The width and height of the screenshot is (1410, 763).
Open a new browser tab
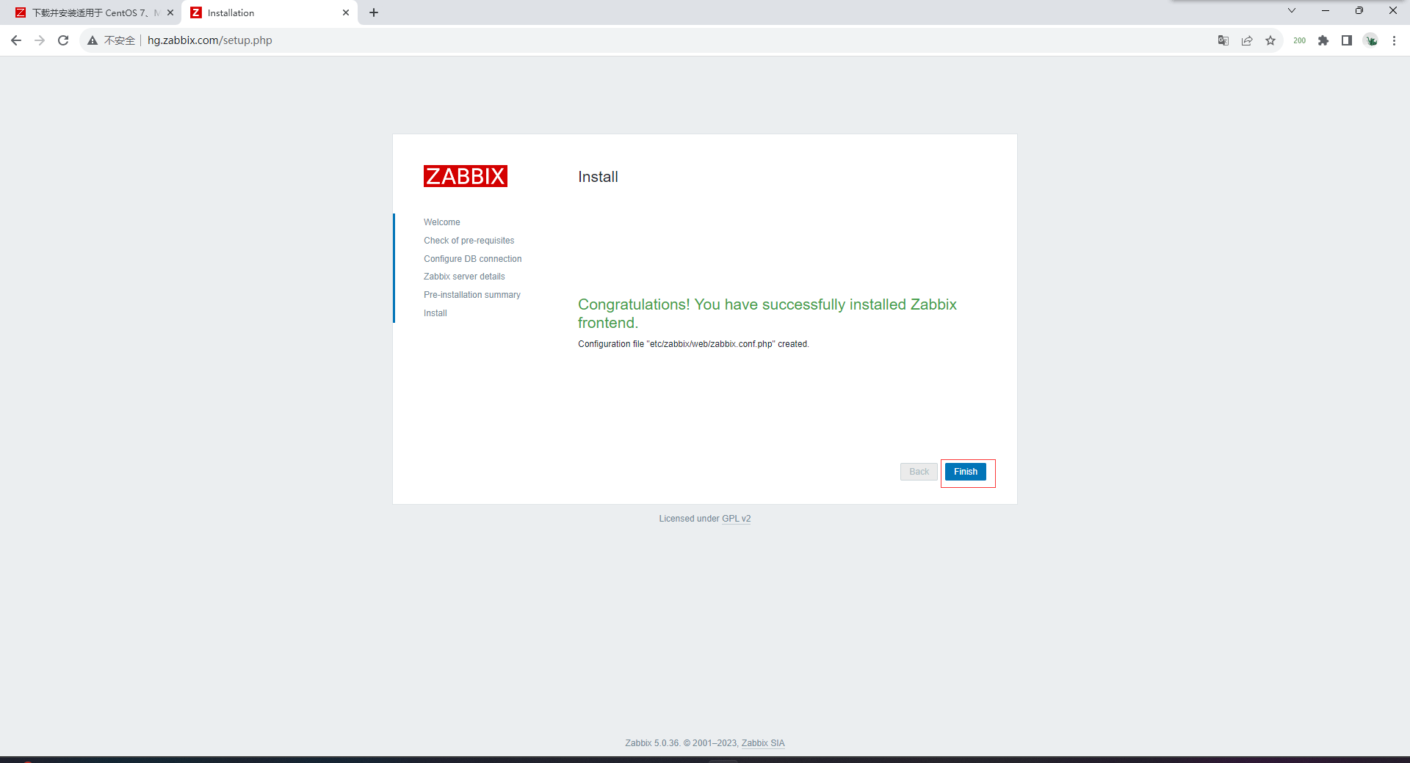[x=374, y=12]
